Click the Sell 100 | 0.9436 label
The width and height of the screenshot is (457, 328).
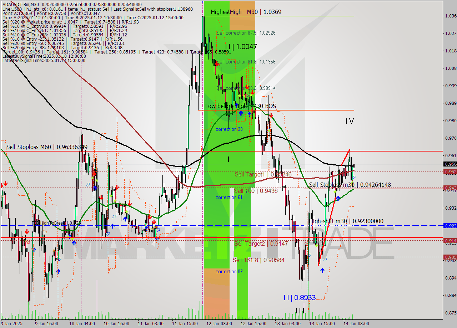(256, 191)
